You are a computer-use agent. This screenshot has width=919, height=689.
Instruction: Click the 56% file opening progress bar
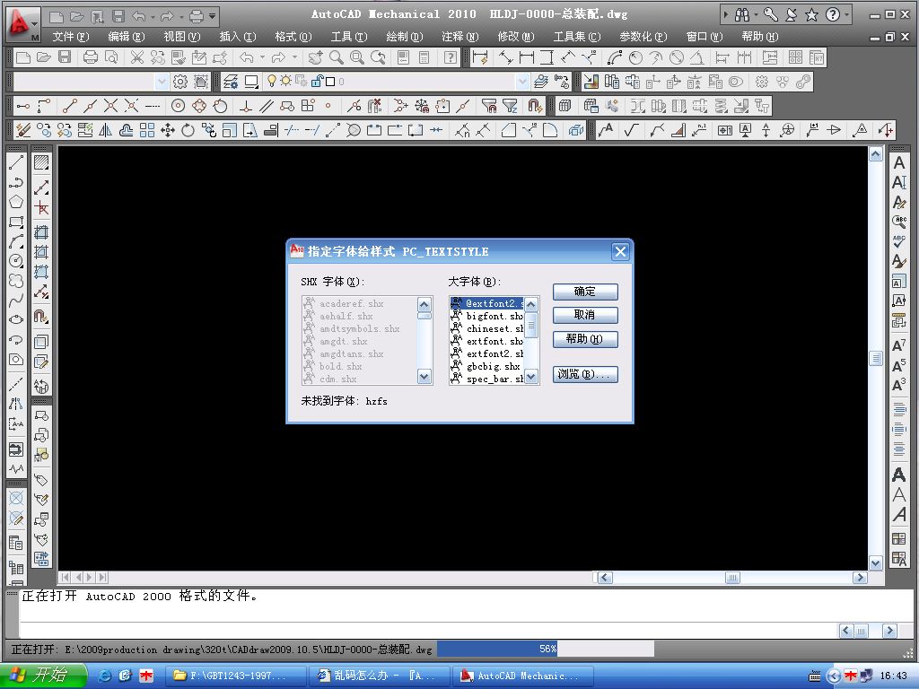pyautogui.click(x=546, y=649)
